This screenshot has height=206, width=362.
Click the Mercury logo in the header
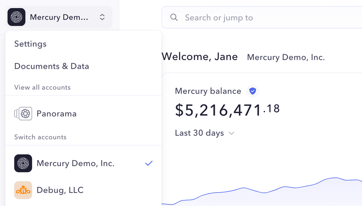pyautogui.click(x=16, y=17)
